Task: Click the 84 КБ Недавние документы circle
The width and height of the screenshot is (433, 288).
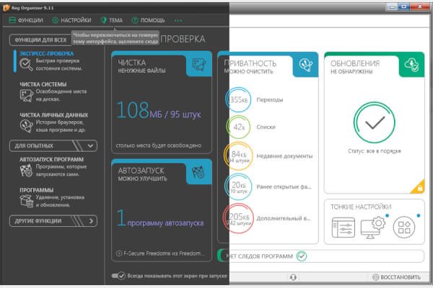Action: click(x=238, y=156)
